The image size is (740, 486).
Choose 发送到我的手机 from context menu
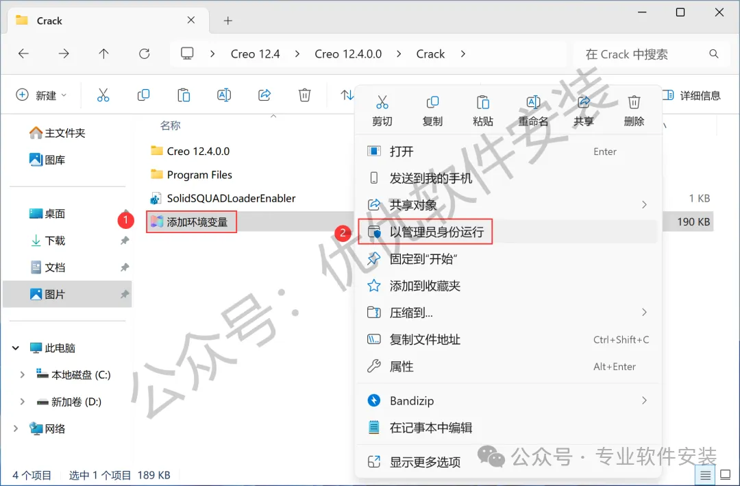507,178
